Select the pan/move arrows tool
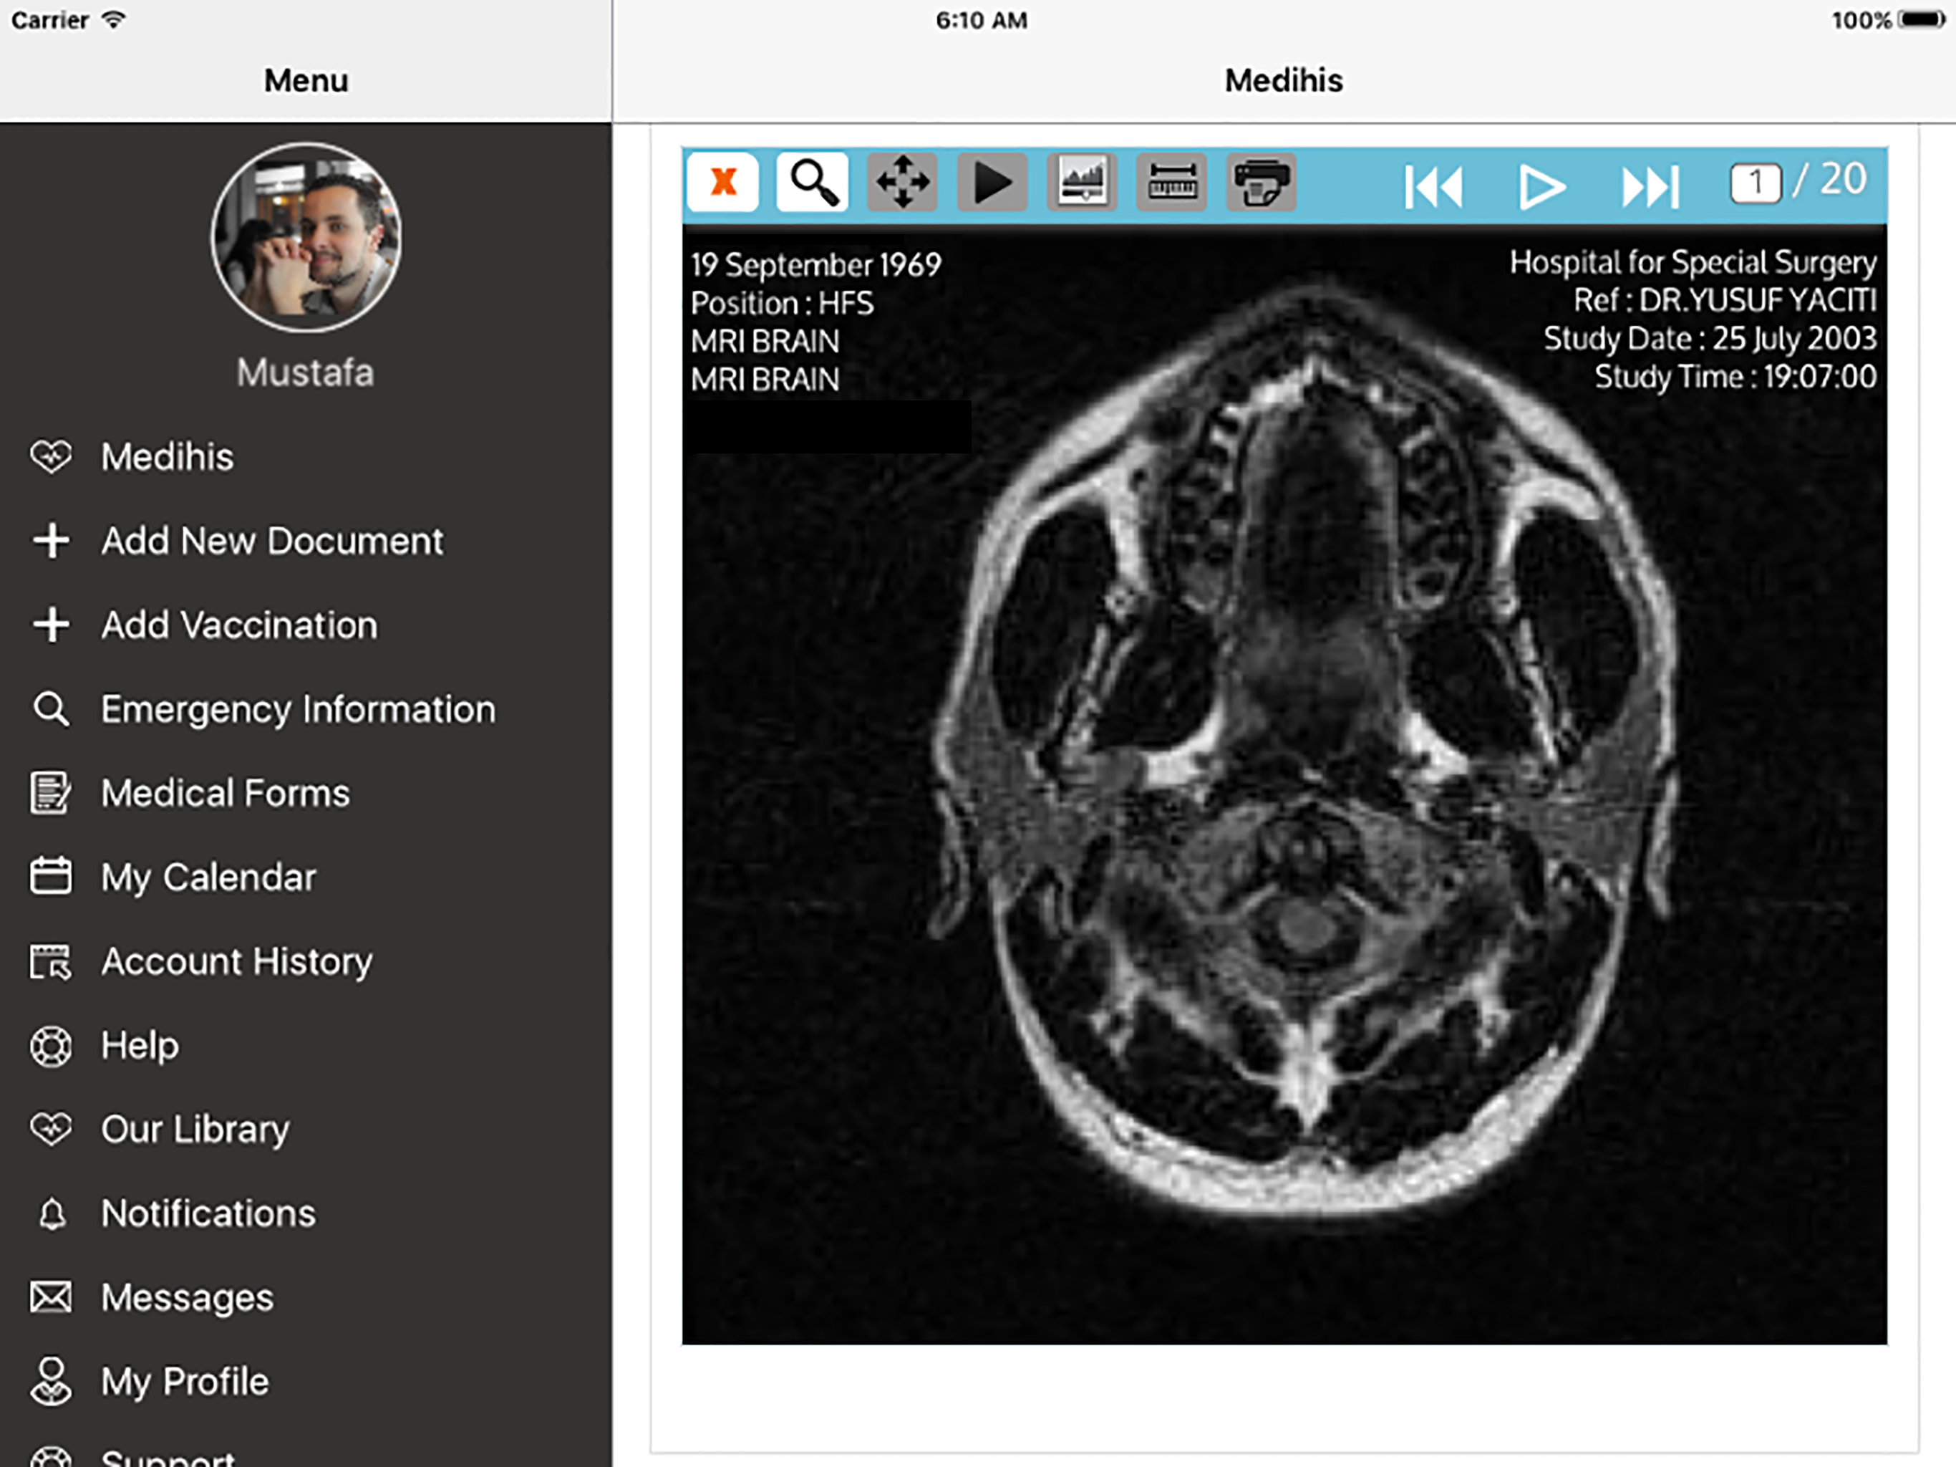 [902, 183]
